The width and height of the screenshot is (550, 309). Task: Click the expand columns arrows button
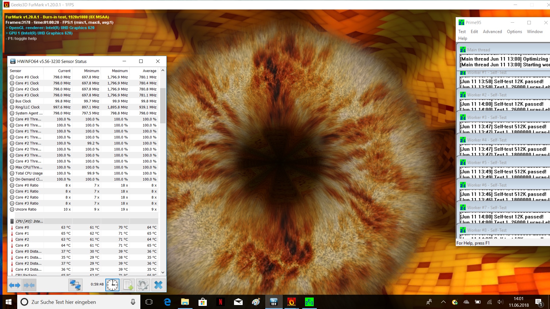tap(15, 285)
